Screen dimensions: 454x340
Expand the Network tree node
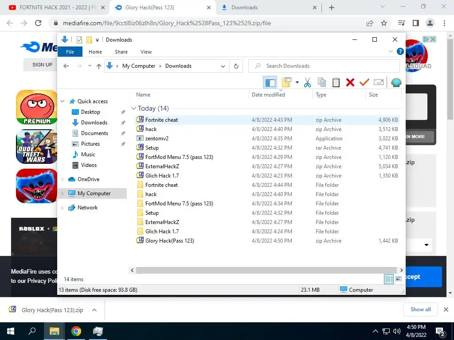click(63, 208)
